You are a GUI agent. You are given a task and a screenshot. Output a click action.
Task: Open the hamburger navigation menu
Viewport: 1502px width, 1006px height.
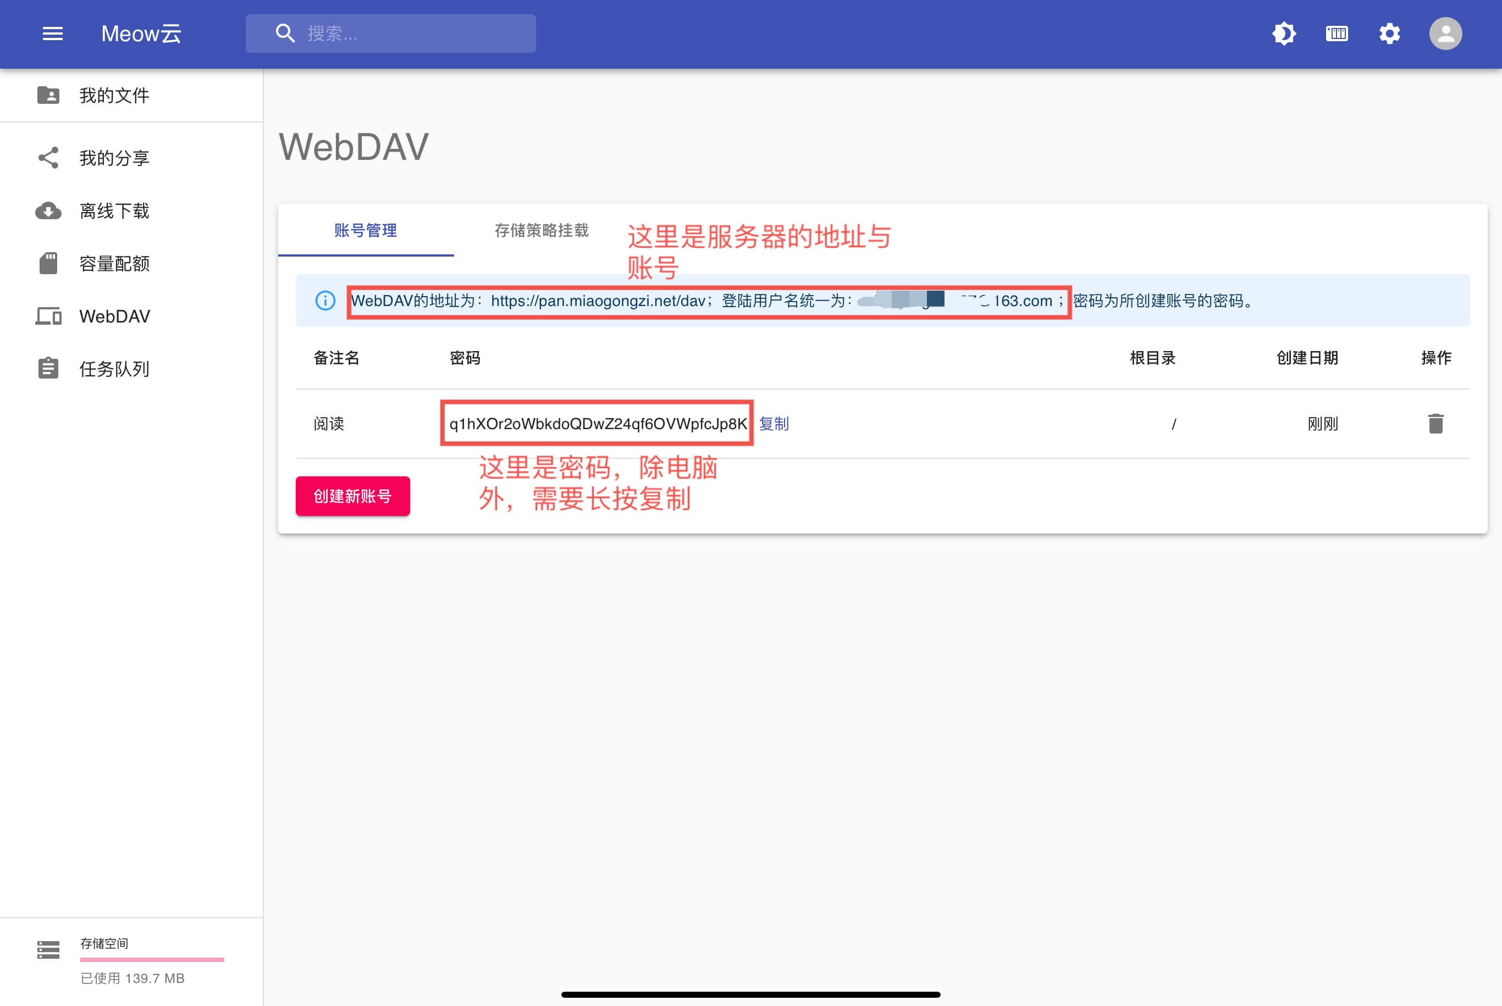[x=53, y=34]
